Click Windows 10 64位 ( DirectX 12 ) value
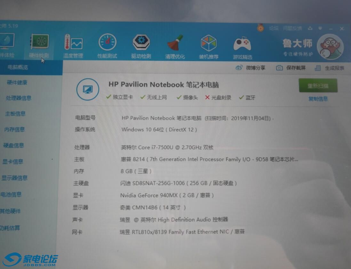 [x=159, y=130]
